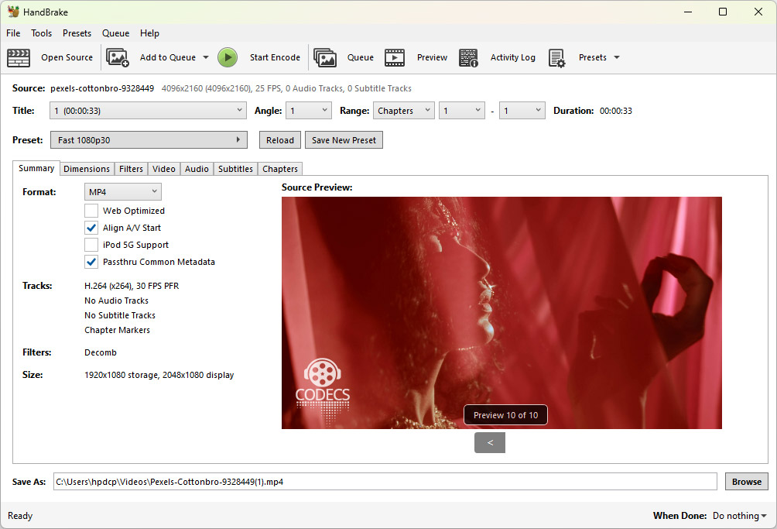Click the Open Source clapperboard icon
Viewport: 777px width, 529px height.
click(x=19, y=57)
